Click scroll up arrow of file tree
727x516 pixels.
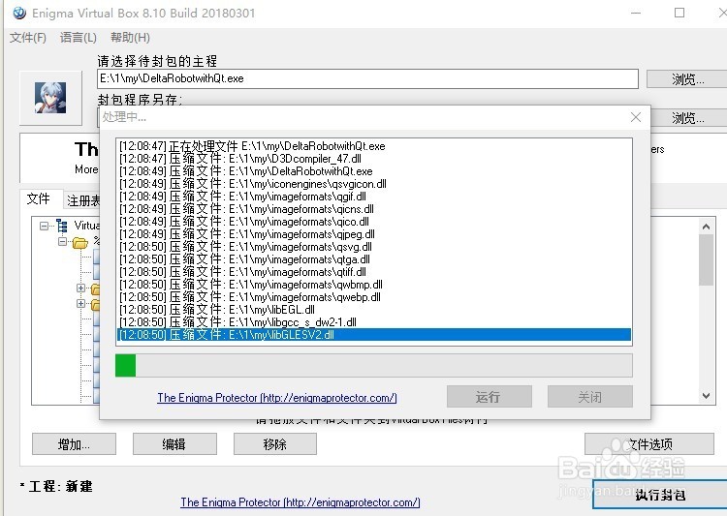click(706, 227)
